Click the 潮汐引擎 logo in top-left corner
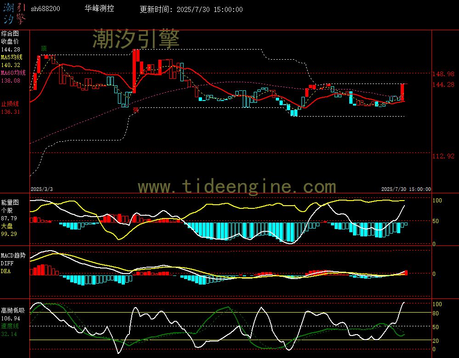 pos(15,13)
